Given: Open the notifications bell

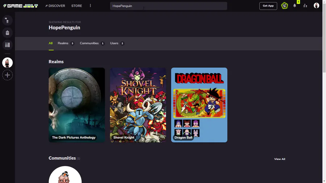Looking at the screenshot, I should coord(294,6).
